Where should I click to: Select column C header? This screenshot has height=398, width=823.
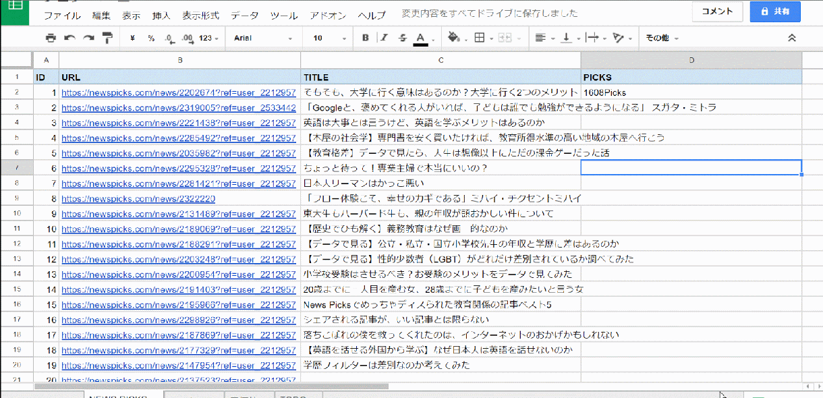[441, 60]
